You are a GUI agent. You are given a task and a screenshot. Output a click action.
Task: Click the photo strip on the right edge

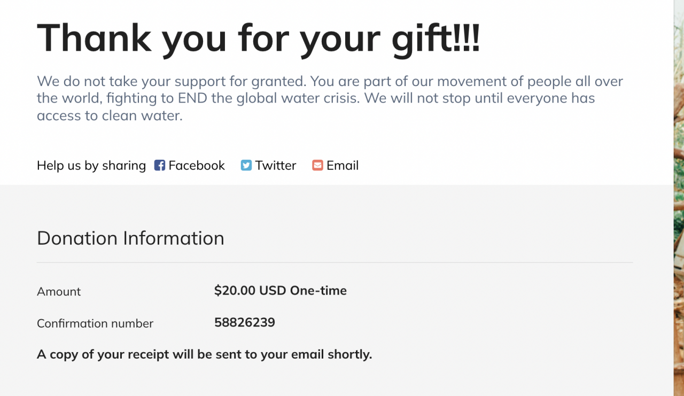679,198
